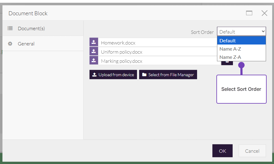
Task: Click upload icon beside Homework.docx
Action: point(94,42)
